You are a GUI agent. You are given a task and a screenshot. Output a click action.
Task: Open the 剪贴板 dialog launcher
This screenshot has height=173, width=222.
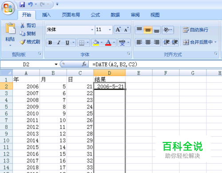[40, 54]
